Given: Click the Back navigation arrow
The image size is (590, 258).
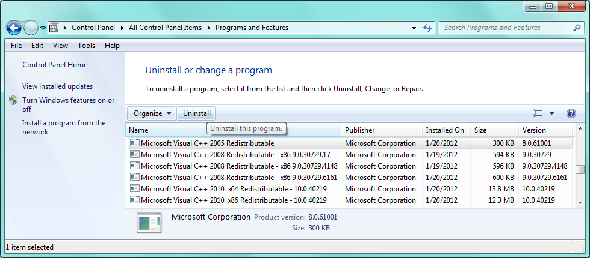Looking at the screenshot, I should click(x=14, y=28).
